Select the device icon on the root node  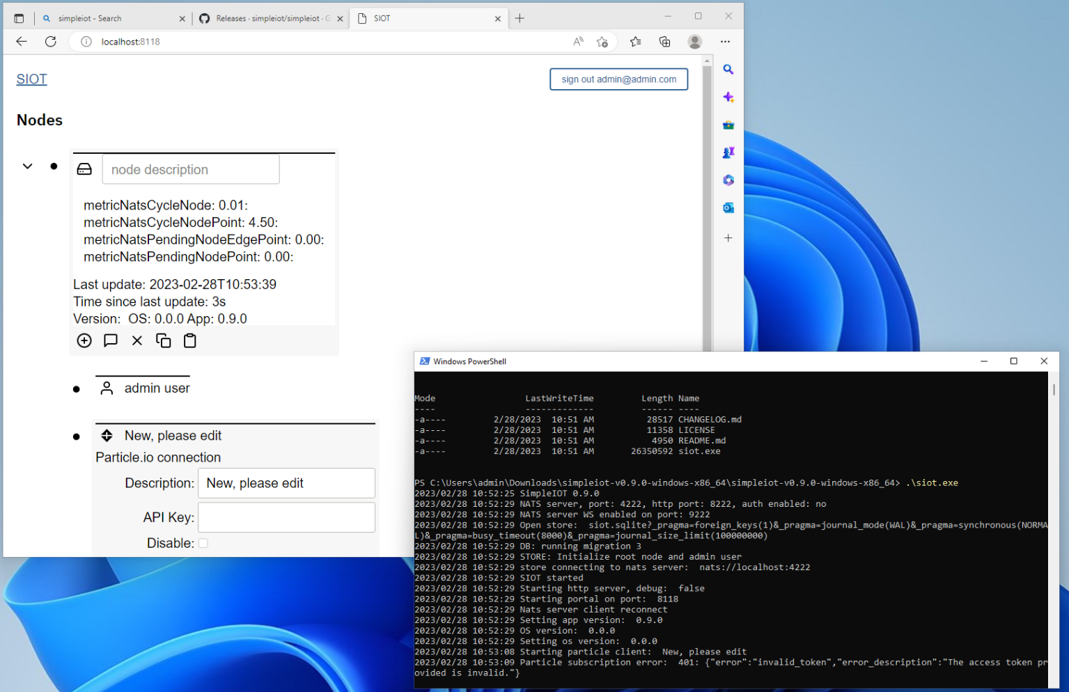pos(84,168)
